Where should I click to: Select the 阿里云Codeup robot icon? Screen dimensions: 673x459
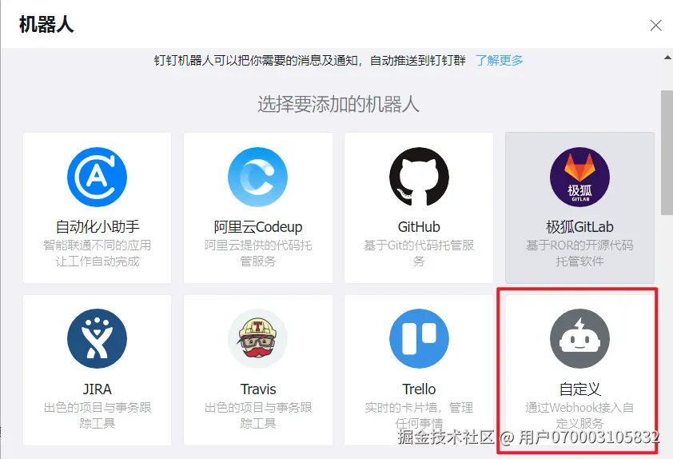[x=258, y=177]
